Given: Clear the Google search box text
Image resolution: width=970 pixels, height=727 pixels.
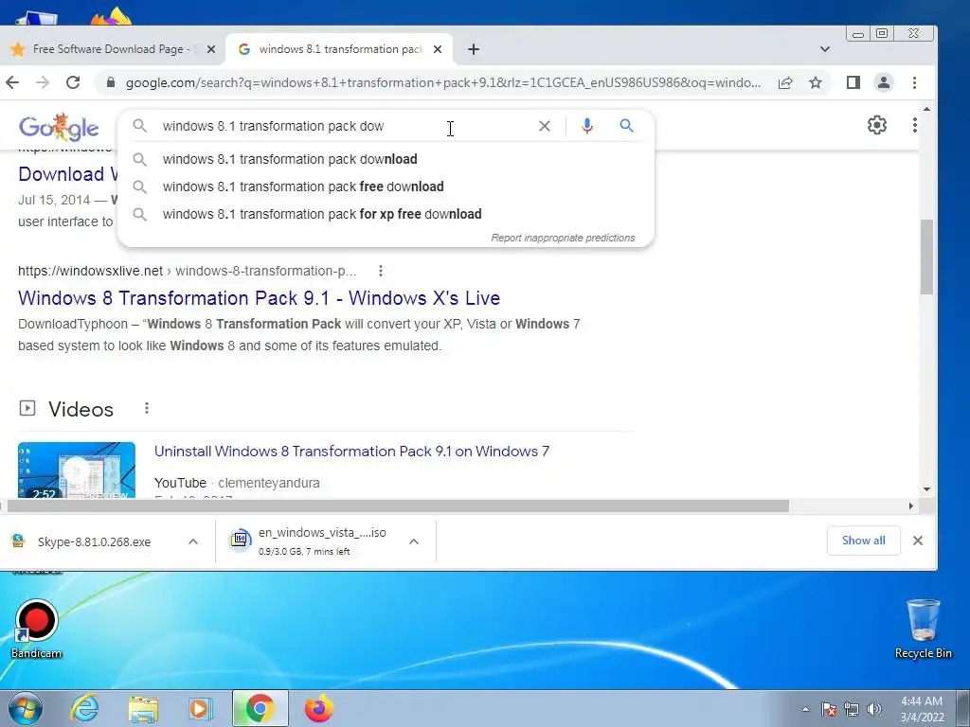Looking at the screenshot, I should (x=545, y=126).
